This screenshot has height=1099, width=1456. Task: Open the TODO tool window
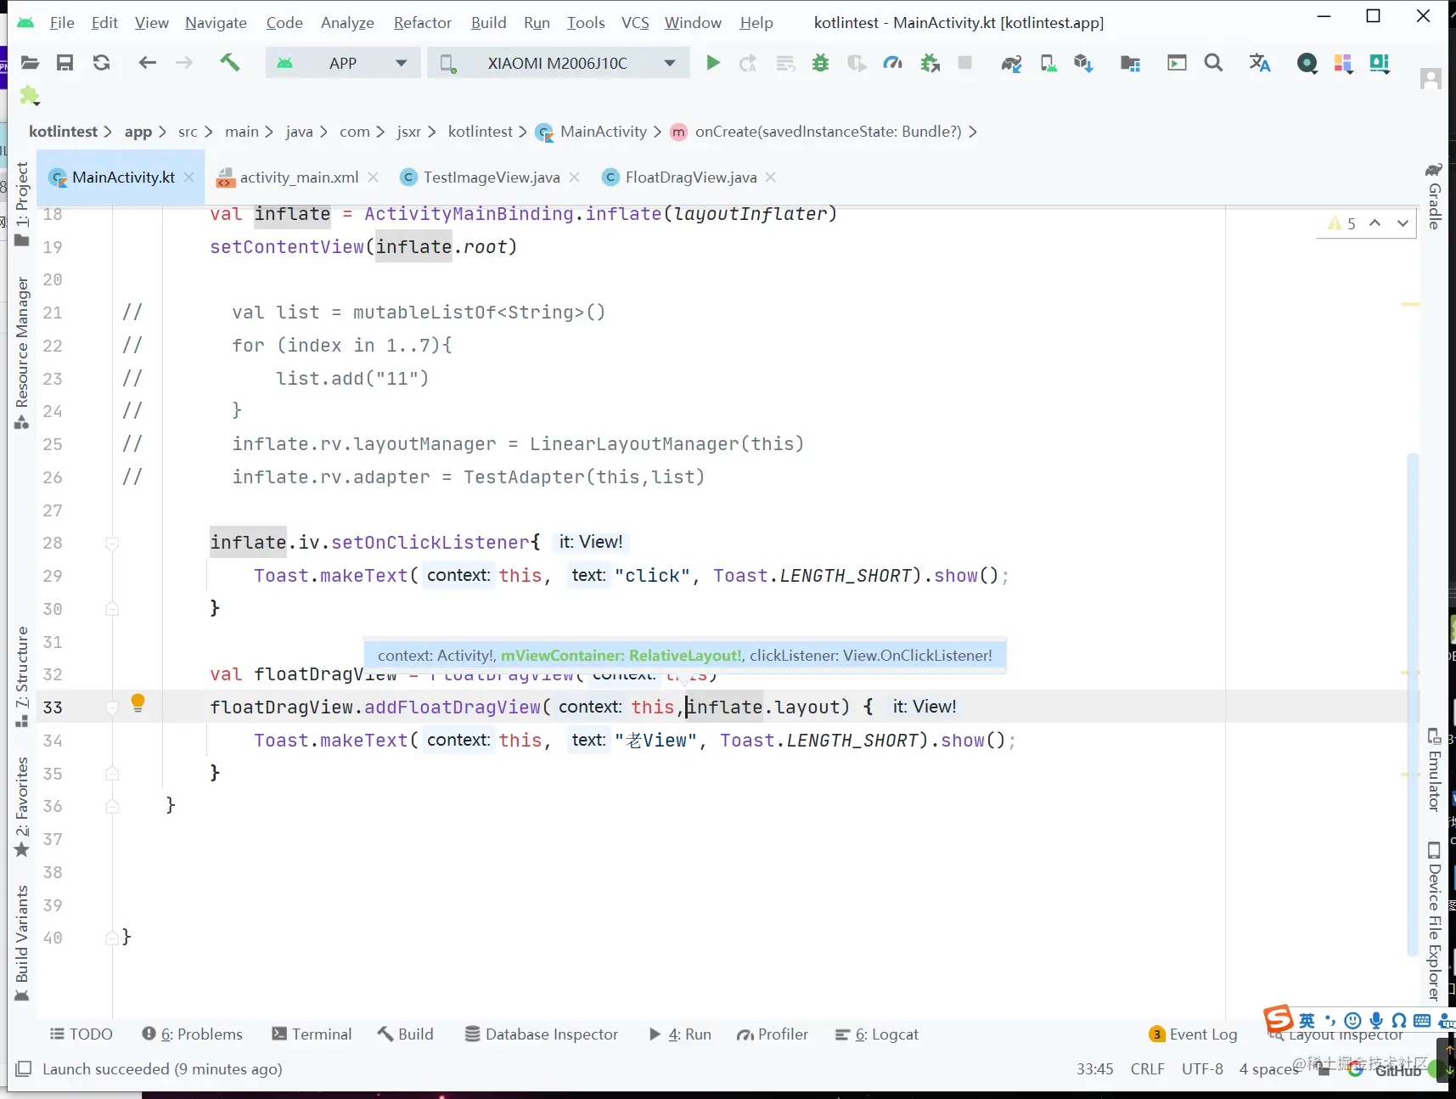coord(81,1034)
